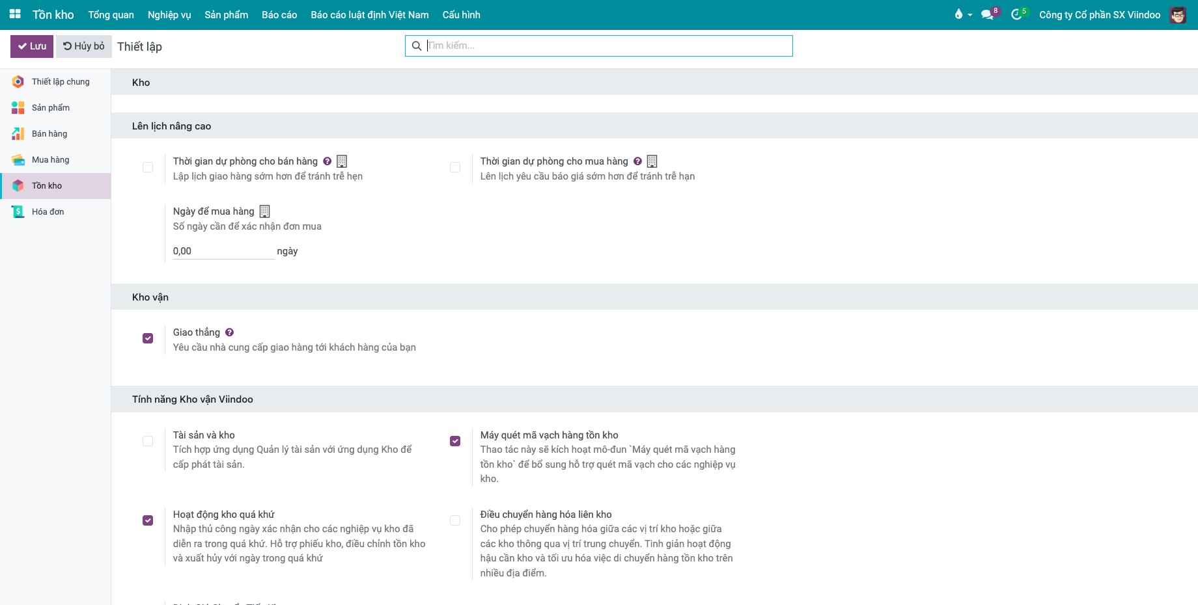Click the Tồn kho app title
Viewport: 1198px width, 605px height.
tap(53, 14)
